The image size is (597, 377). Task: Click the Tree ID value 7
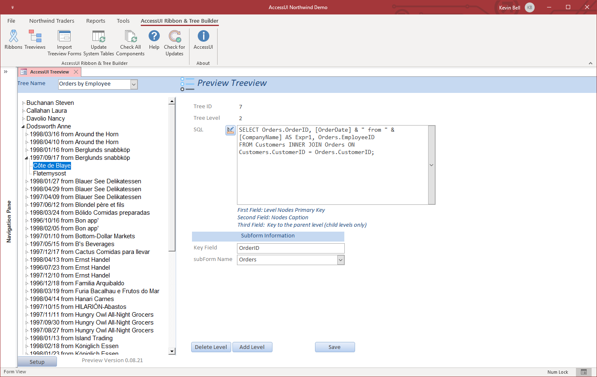241,107
